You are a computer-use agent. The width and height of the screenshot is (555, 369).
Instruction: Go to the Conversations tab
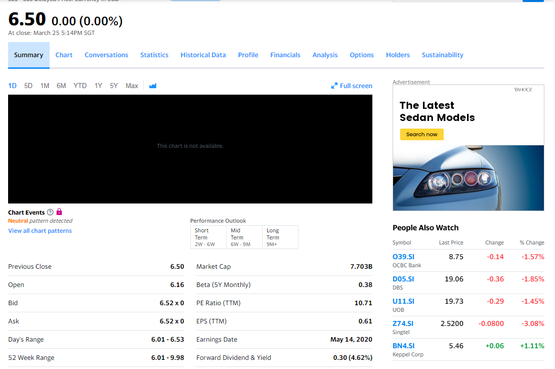click(x=106, y=55)
